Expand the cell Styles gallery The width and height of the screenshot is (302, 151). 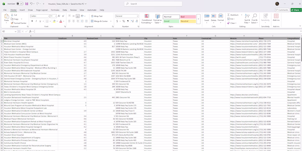198,19
